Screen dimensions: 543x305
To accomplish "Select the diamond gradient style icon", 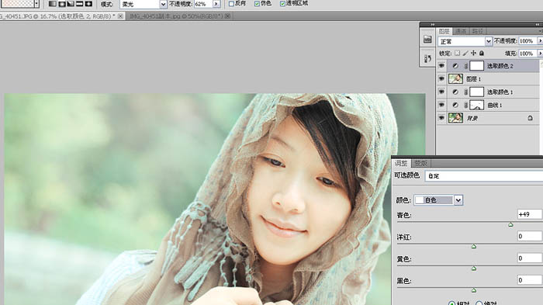I will 88,4.
